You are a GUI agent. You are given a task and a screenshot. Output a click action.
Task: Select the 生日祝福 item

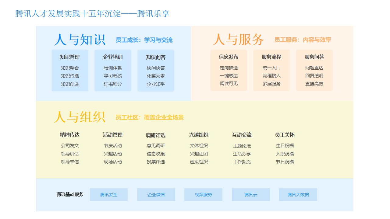point(285,145)
